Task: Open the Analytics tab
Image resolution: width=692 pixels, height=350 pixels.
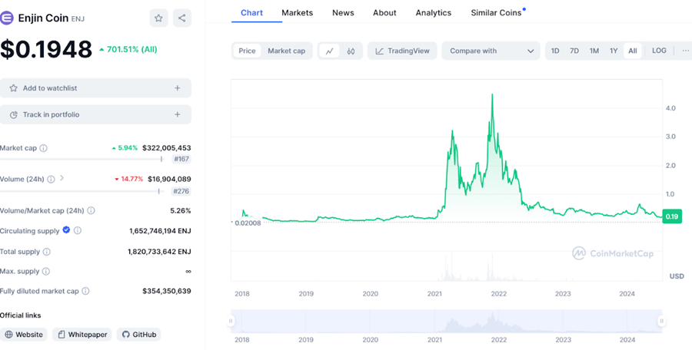Action: tap(434, 13)
